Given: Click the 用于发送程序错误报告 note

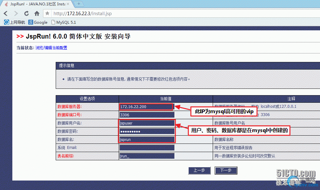Looking at the screenshot, I should 233,148.
